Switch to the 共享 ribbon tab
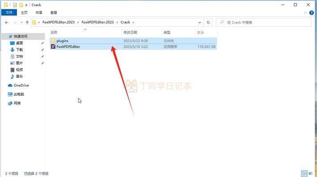The width and height of the screenshot is (317, 177). (x=39, y=12)
